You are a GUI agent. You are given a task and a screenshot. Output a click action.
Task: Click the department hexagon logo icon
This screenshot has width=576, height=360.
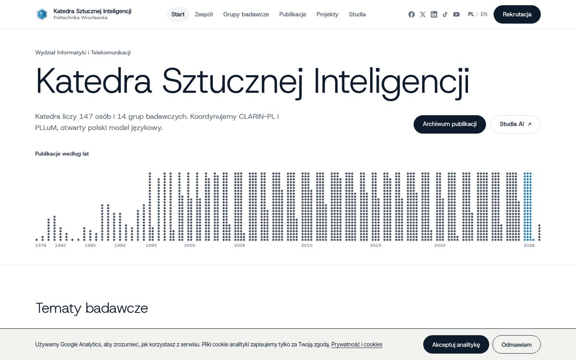42,14
